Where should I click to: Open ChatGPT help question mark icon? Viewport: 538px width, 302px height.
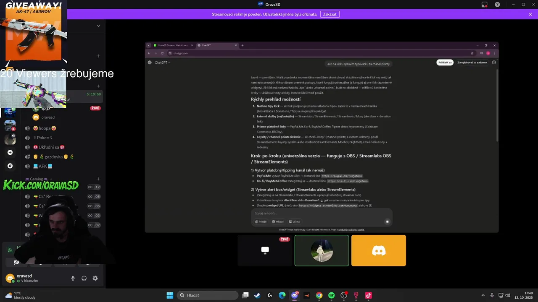494,62
